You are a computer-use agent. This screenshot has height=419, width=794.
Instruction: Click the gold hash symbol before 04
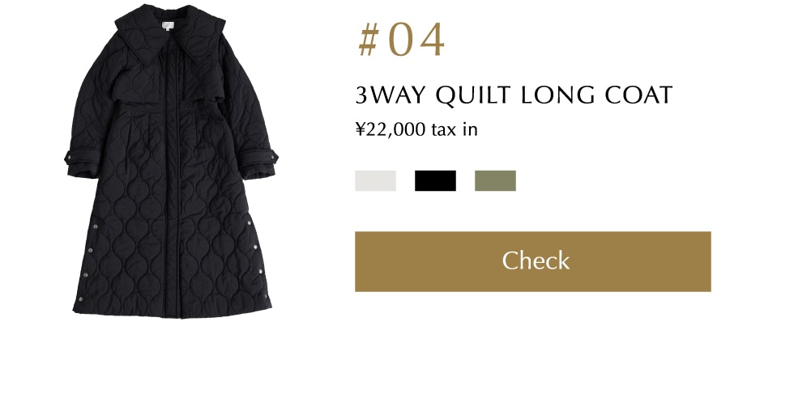369,40
